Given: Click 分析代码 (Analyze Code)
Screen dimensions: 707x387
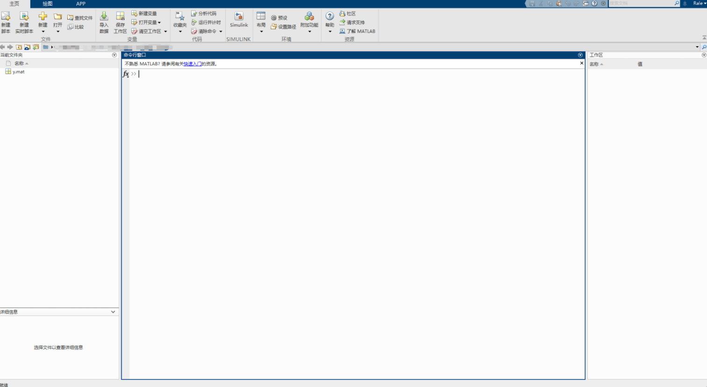Looking at the screenshot, I should tap(204, 14).
